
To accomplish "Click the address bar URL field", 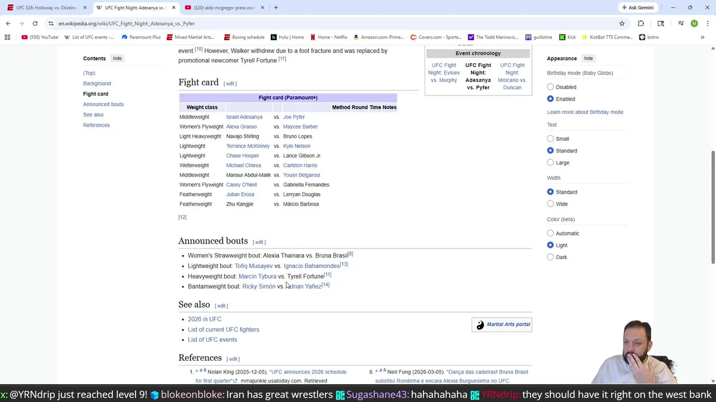I will 330,23.
